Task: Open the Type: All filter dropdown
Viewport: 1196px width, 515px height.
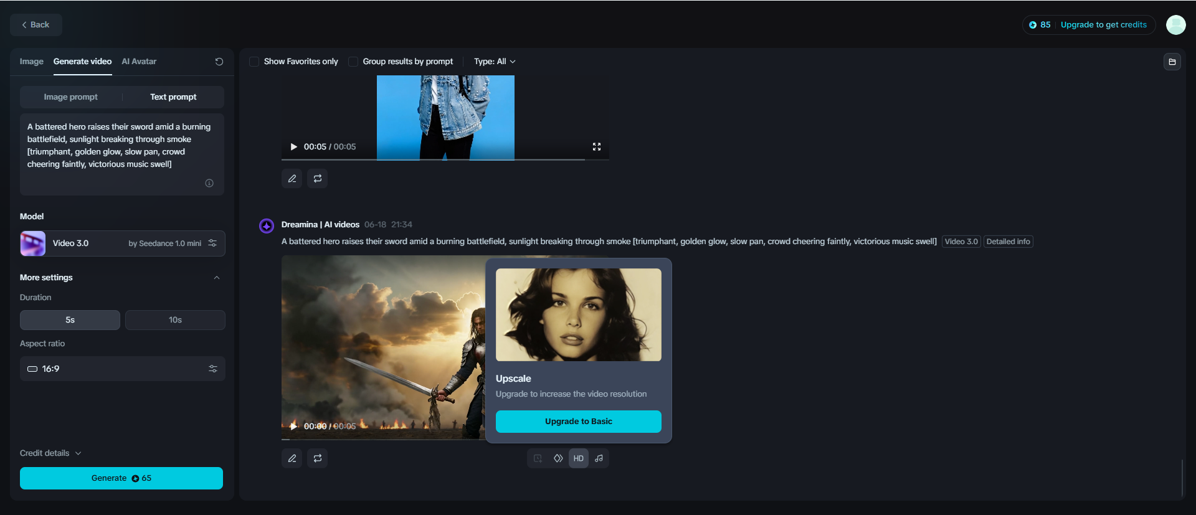Action: (495, 62)
